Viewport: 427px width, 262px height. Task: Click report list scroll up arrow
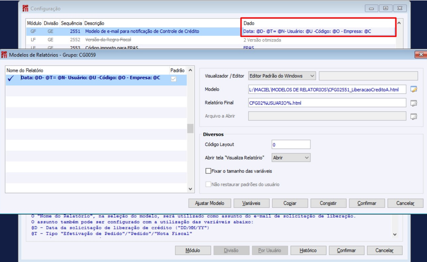click(x=190, y=70)
